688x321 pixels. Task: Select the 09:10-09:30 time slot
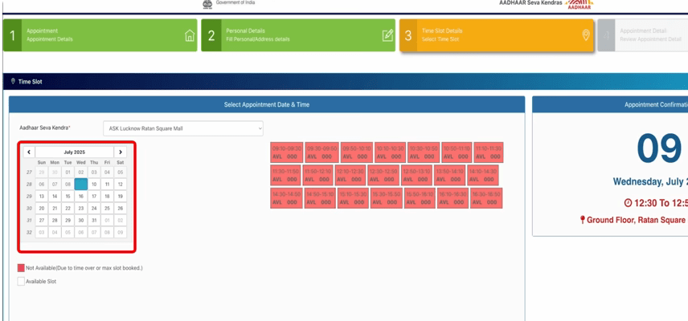tap(287, 152)
